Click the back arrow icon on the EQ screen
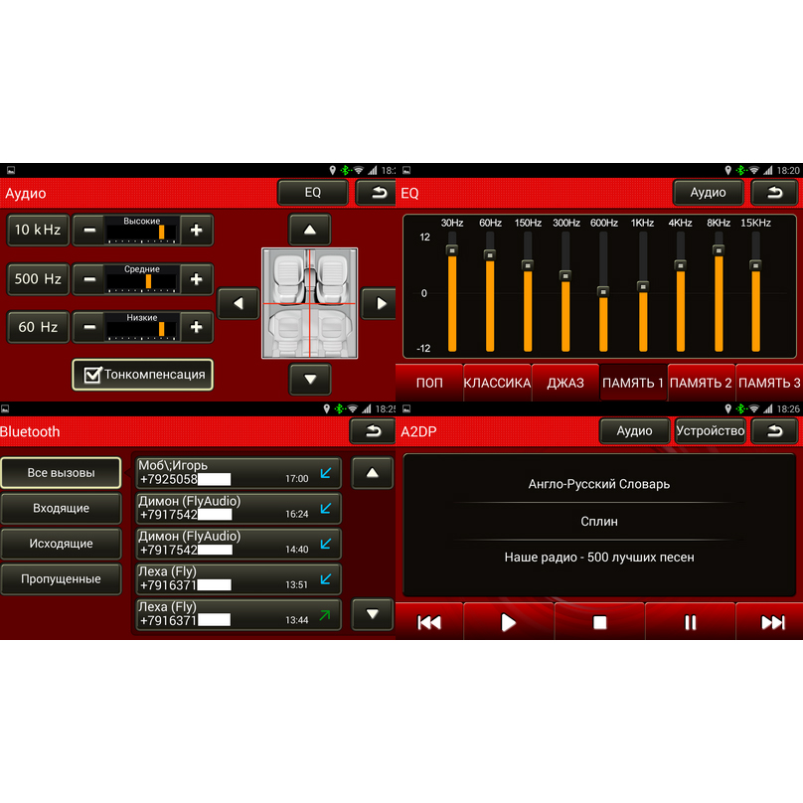 pyautogui.click(x=775, y=193)
